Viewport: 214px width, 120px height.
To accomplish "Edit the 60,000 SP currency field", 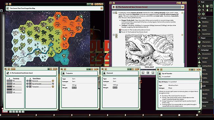I will tap(10, 90).
